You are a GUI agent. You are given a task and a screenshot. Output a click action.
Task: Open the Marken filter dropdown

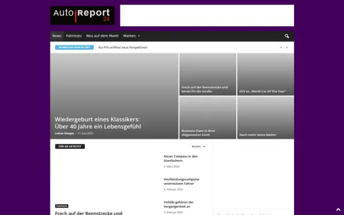pyautogui.click(x=198, y=146)
